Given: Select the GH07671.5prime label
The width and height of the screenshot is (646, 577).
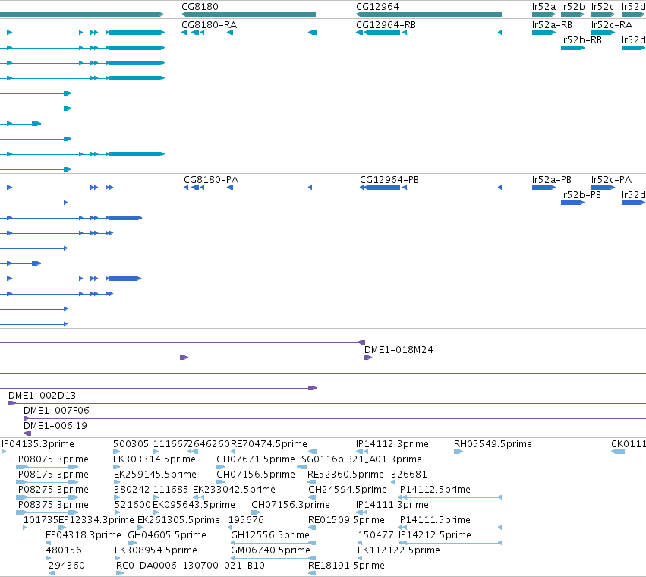Looking at the screenshot, I should pos(256,459).
